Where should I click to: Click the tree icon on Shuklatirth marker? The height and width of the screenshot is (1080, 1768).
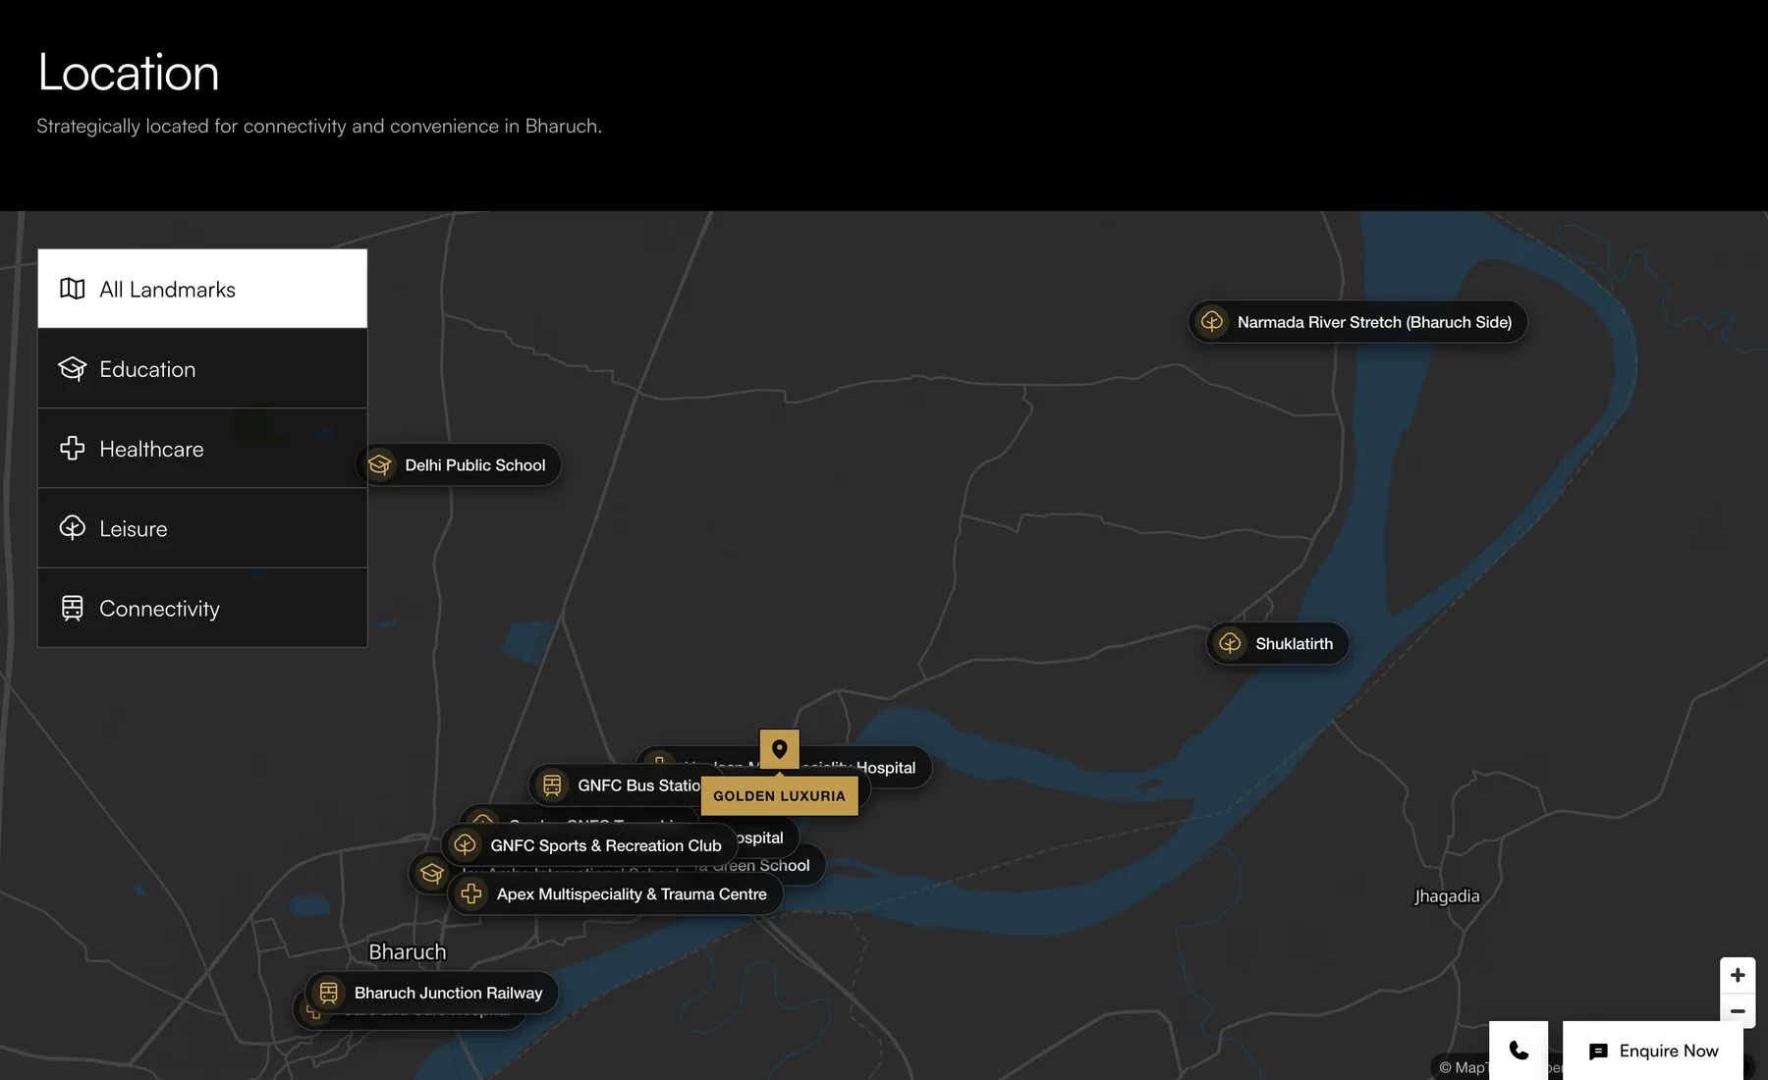pos(1230,644)
